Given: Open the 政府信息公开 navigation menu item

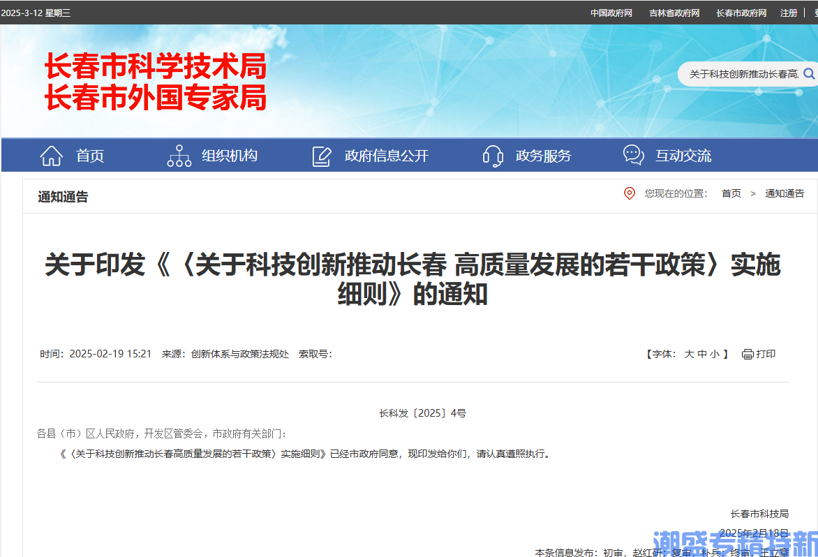Looking at the screenshot, I should [x=386, y=156].
